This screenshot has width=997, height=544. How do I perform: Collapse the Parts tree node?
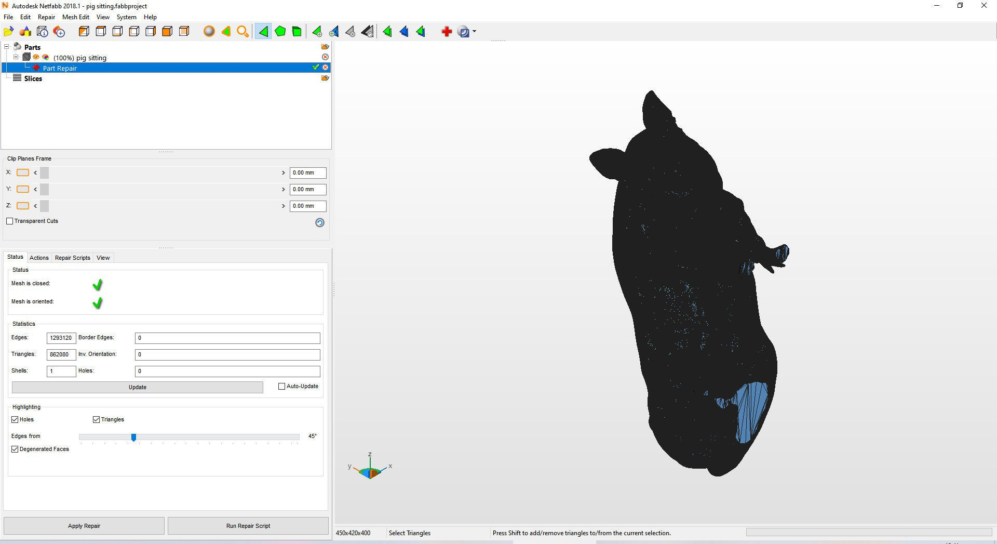point(7,47)
